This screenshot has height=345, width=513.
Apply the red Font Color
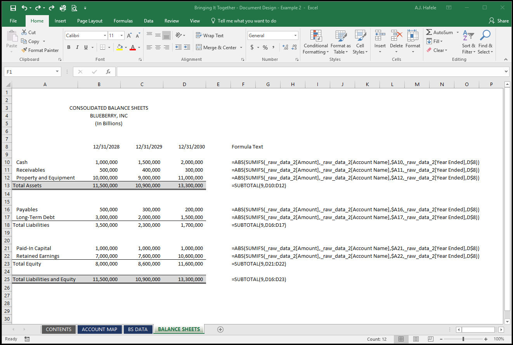pyautogui.click(x=133, y=47)
